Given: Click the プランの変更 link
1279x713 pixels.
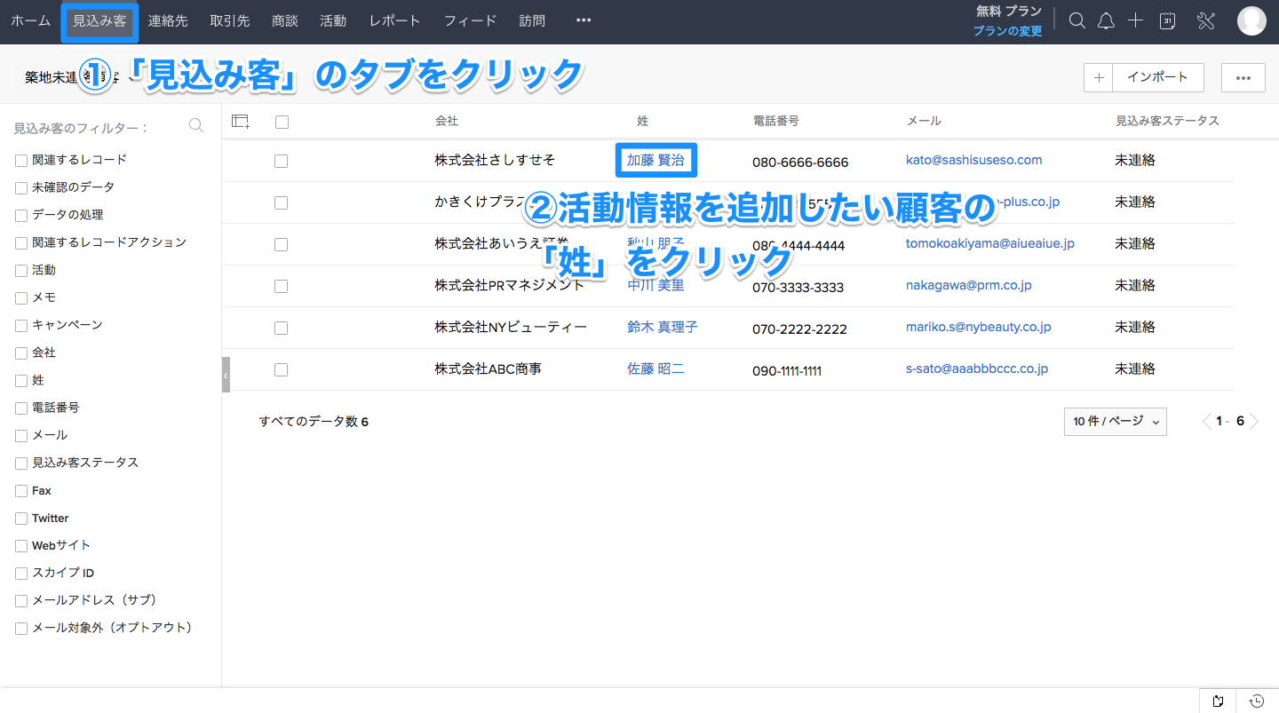Looking at the screenshot, I should [1007, 31].
